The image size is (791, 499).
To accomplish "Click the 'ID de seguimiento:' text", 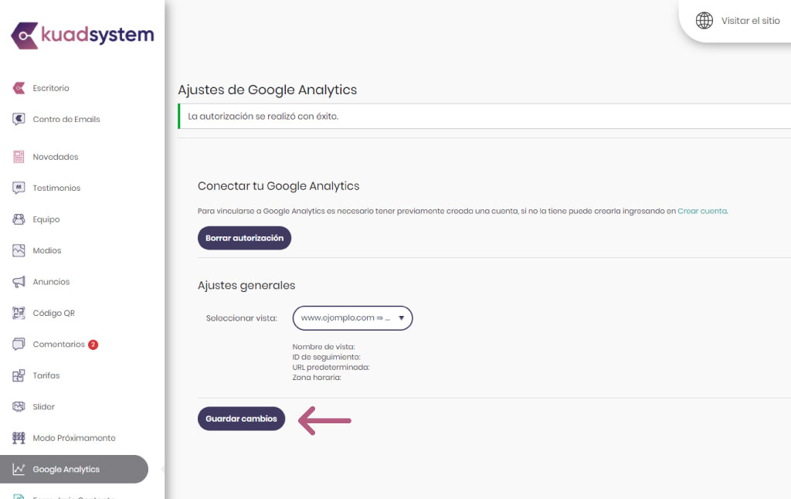I will pos(327,357).
